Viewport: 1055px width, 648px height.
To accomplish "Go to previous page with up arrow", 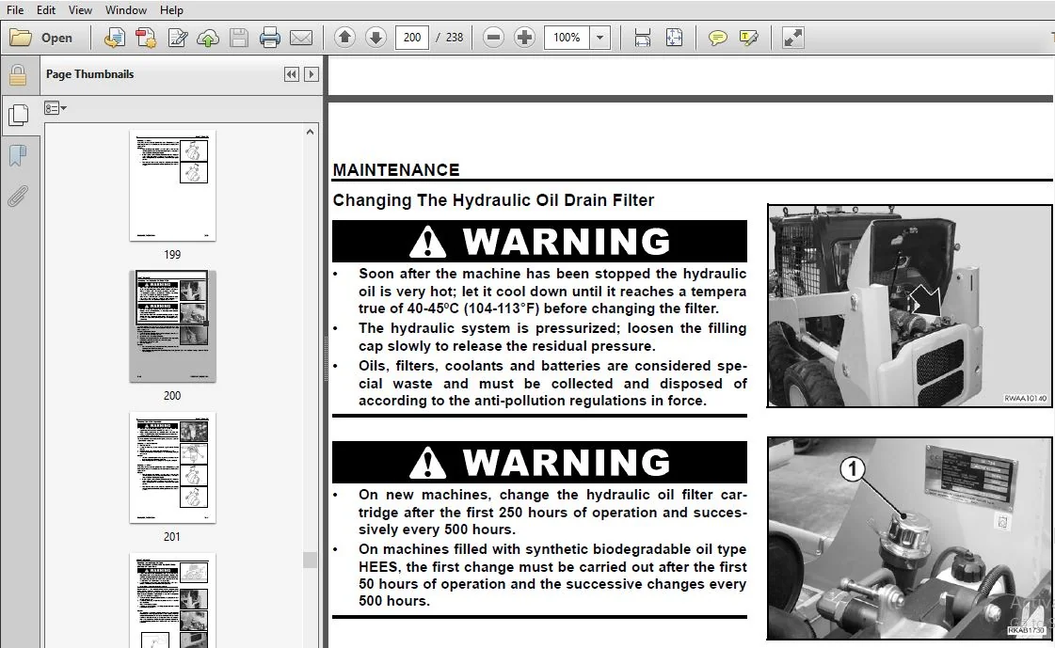I will tap(344, 38).
